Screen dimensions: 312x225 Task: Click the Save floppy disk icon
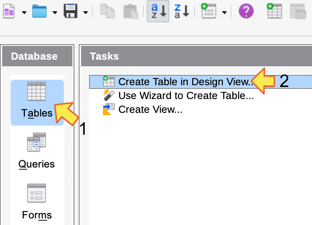tap(71, 11)
